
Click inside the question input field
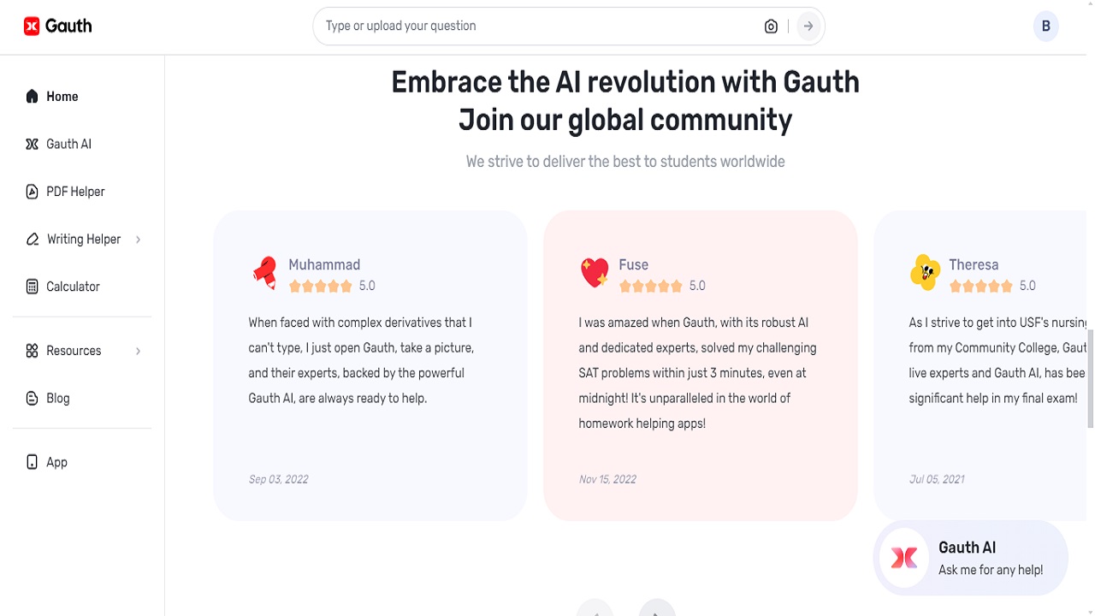[x=513, y=26]
